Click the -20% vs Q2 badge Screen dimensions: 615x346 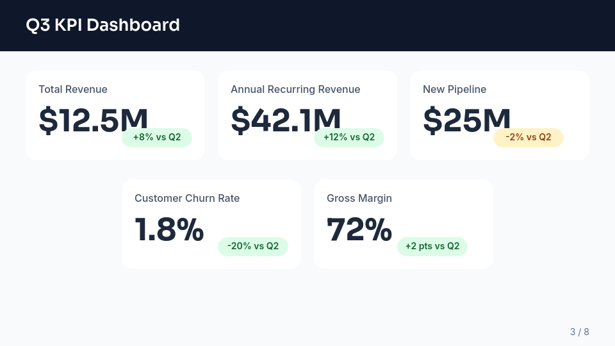[253, 246]
